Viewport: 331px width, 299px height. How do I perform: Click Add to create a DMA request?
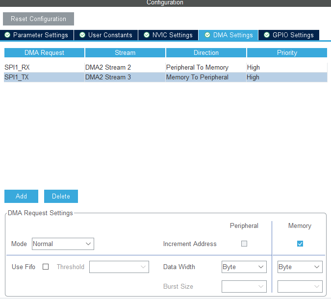(21, 196)
